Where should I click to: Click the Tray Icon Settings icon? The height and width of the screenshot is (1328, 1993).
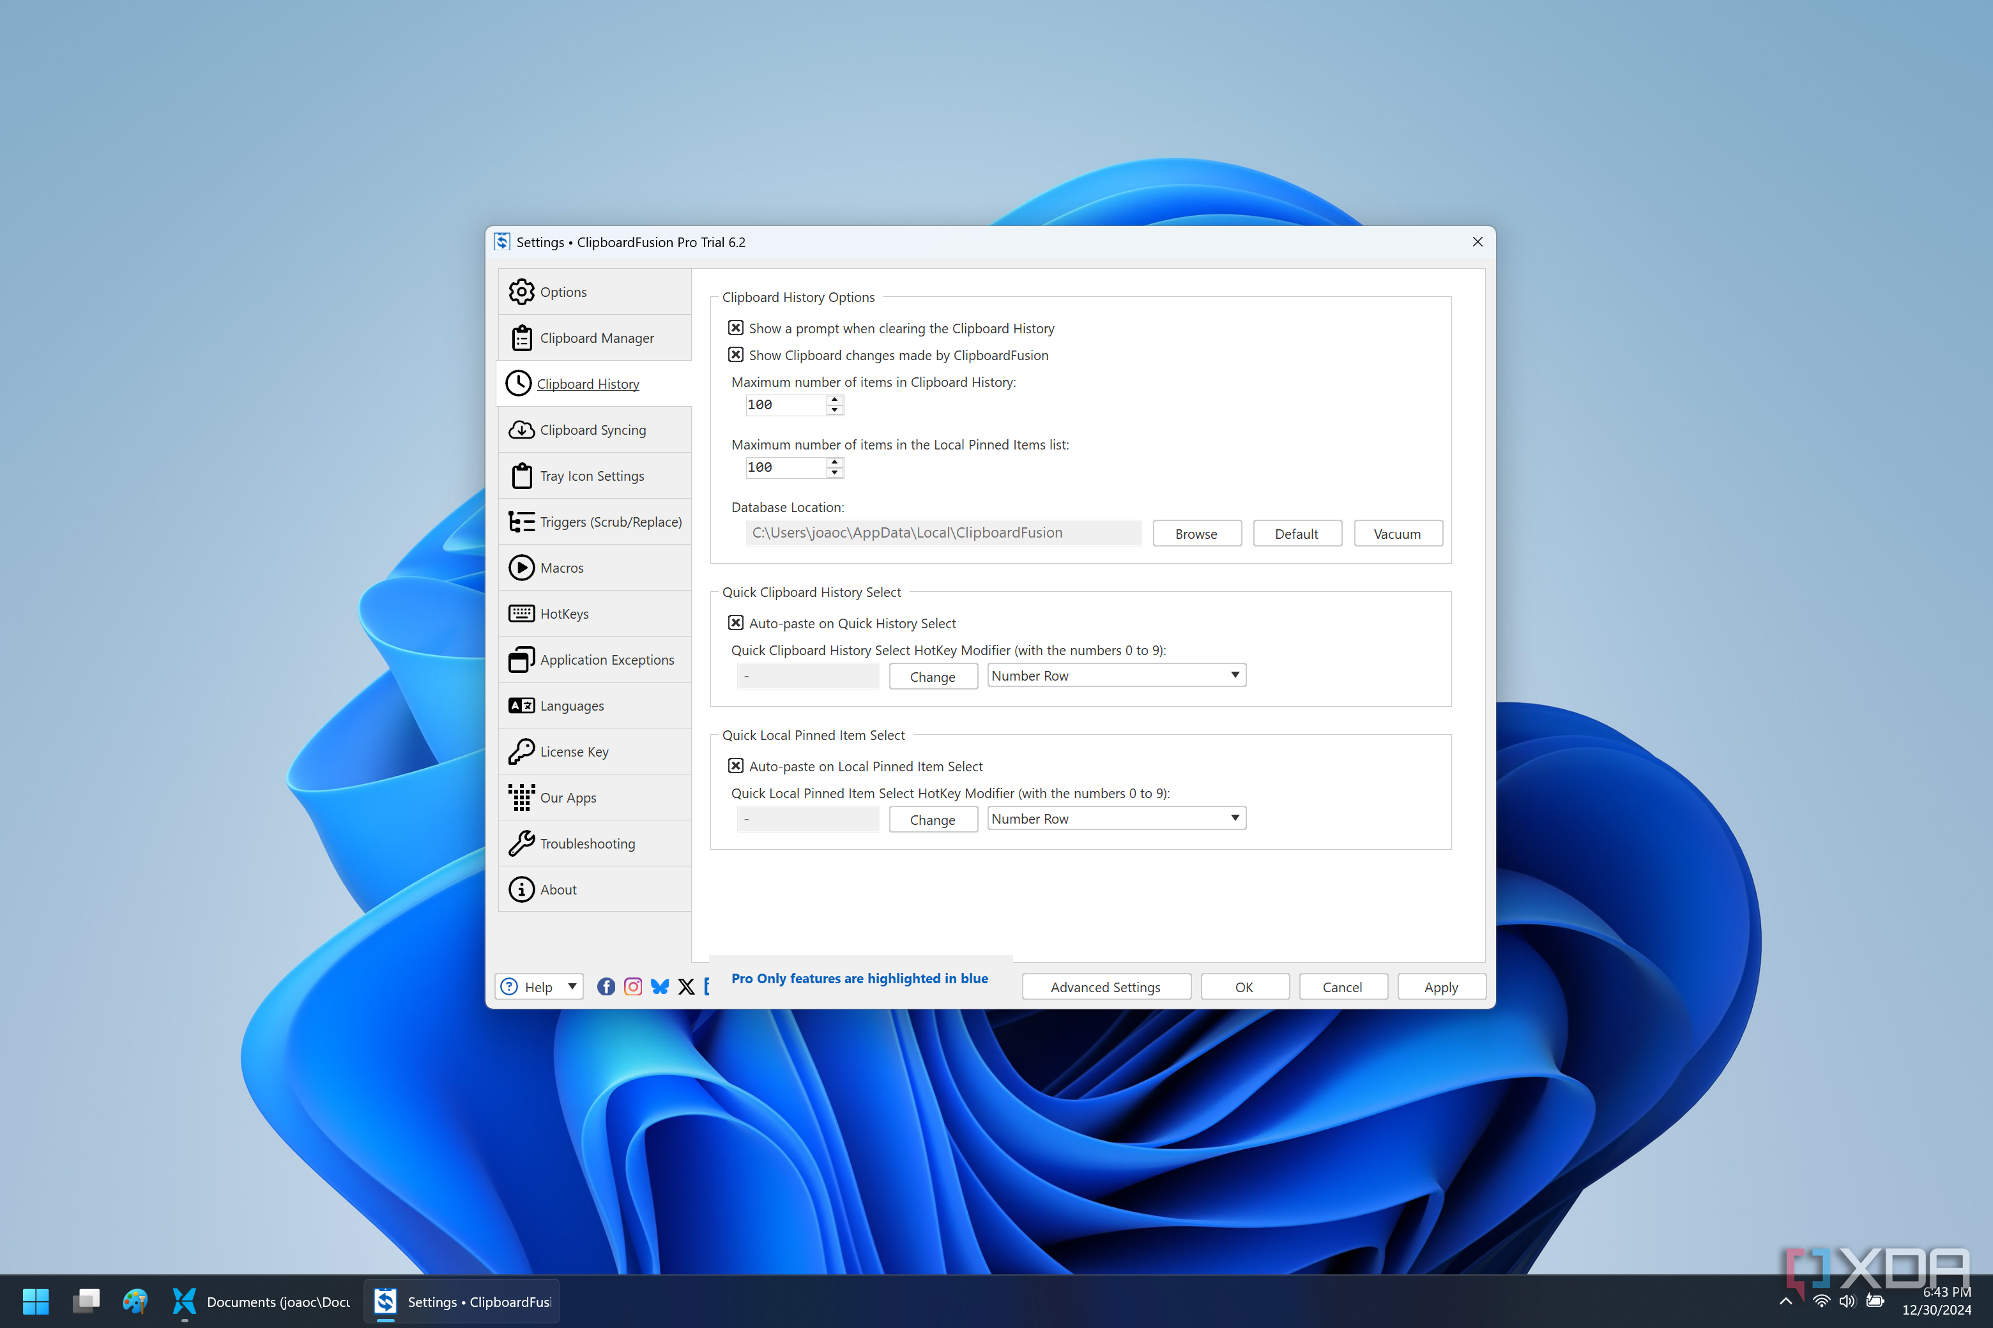(522, 476)
